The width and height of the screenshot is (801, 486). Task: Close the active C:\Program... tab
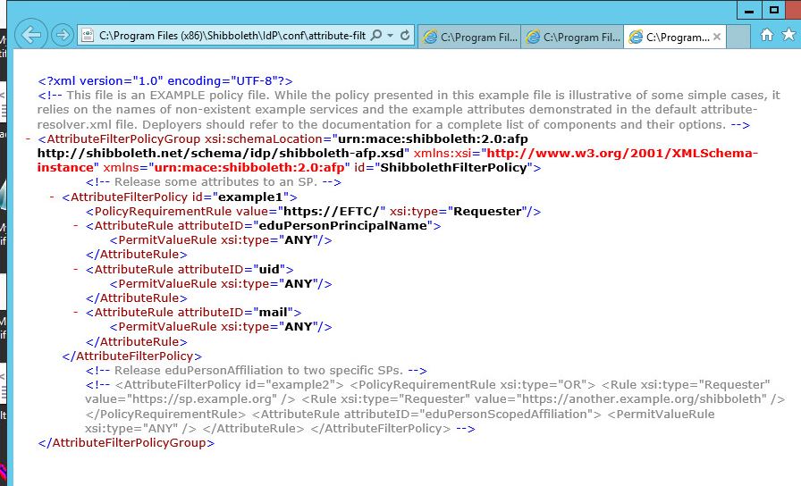point(717,37)
